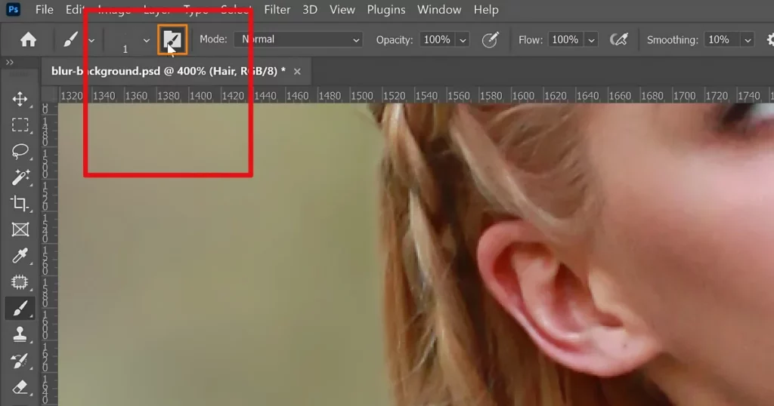Close the blur-background.psd tab
This screenshot has width=774, height=406.
[297, 72]
